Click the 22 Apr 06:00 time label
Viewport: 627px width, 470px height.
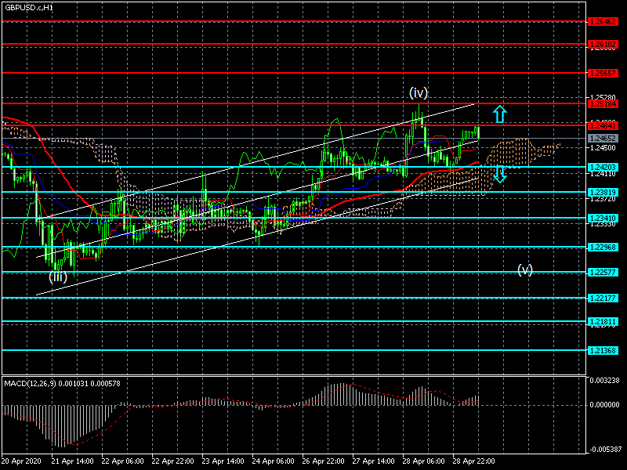(122, 461)
